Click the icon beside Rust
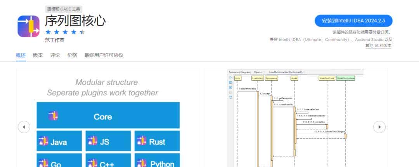The height and width of the screenshot is (167, 419). [x=141, y=141]
